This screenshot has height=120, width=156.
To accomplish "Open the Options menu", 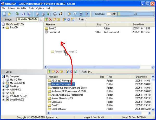I will coord(40,9).
